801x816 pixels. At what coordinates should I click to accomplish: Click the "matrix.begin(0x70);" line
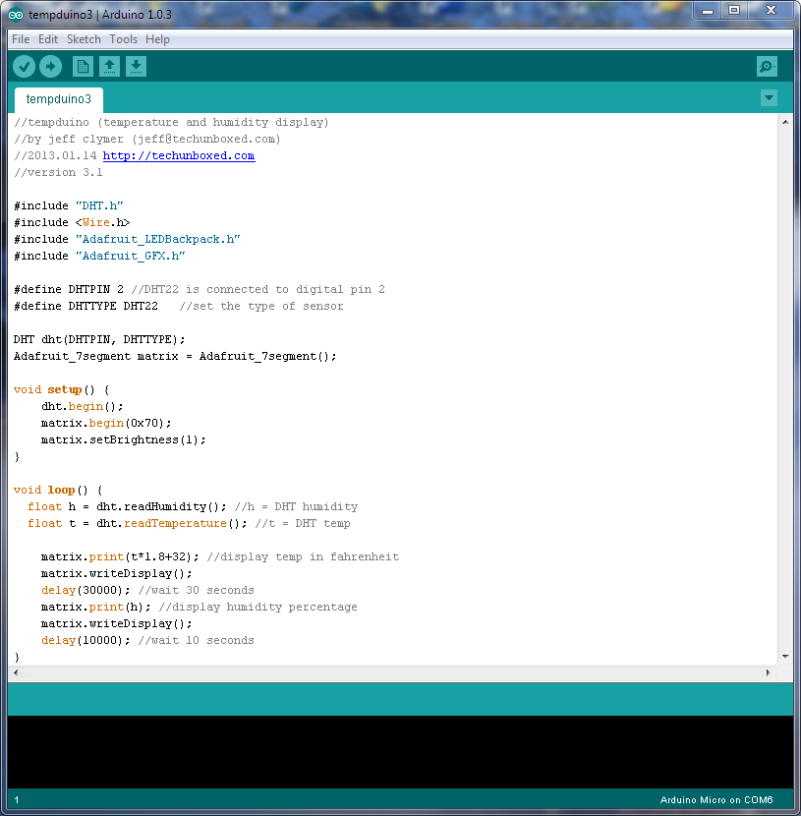coord(106,423)
